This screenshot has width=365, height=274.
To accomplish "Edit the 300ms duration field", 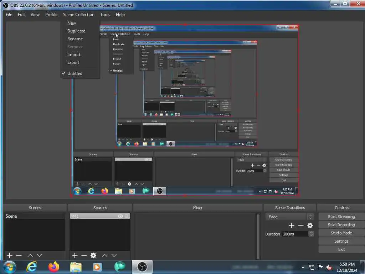I will (x=295, y=234).
